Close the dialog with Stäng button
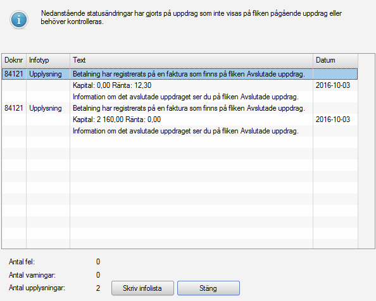 [x=208, y=288]
